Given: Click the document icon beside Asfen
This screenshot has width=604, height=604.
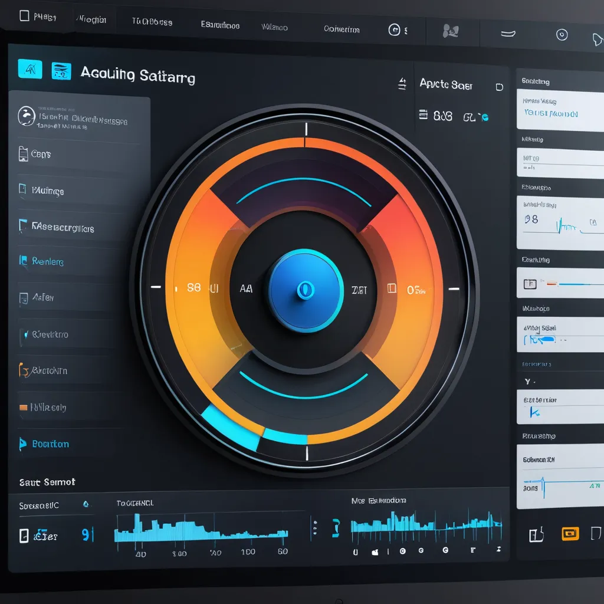Looking at the screenshot, I should (x=24, y=298).
